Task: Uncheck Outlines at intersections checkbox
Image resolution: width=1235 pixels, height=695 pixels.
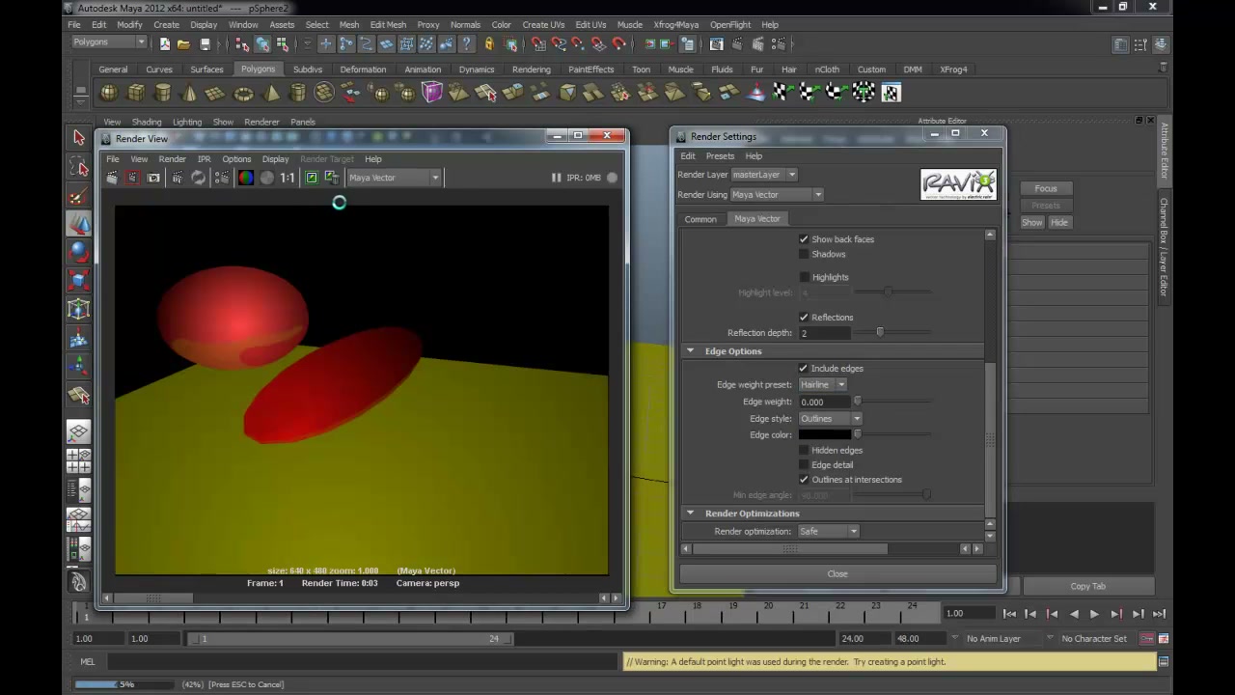Action: tap(804, 479)
